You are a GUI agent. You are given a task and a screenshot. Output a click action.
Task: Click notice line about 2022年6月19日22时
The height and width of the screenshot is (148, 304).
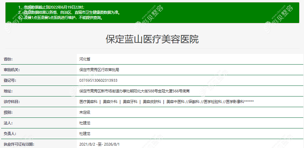click(51, 7)
